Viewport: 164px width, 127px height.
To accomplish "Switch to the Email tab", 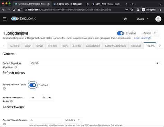I will pyautogui.click(x=39, y=46).
